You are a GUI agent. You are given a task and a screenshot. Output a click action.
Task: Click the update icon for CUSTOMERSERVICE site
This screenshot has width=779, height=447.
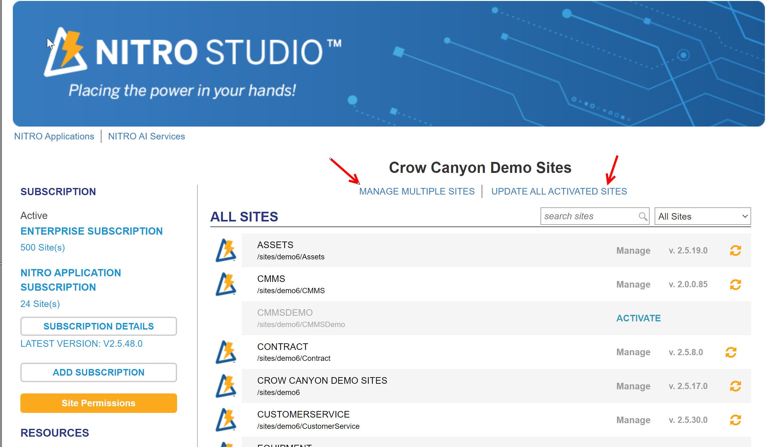pos(735,420)
